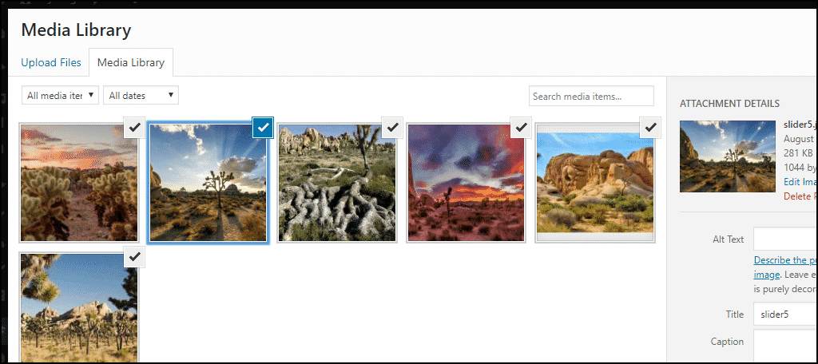Viewport: 818px width, 364px height.
Task: Deselect the cholla cactus sunset image checkmark
Action: click(134, 128)
